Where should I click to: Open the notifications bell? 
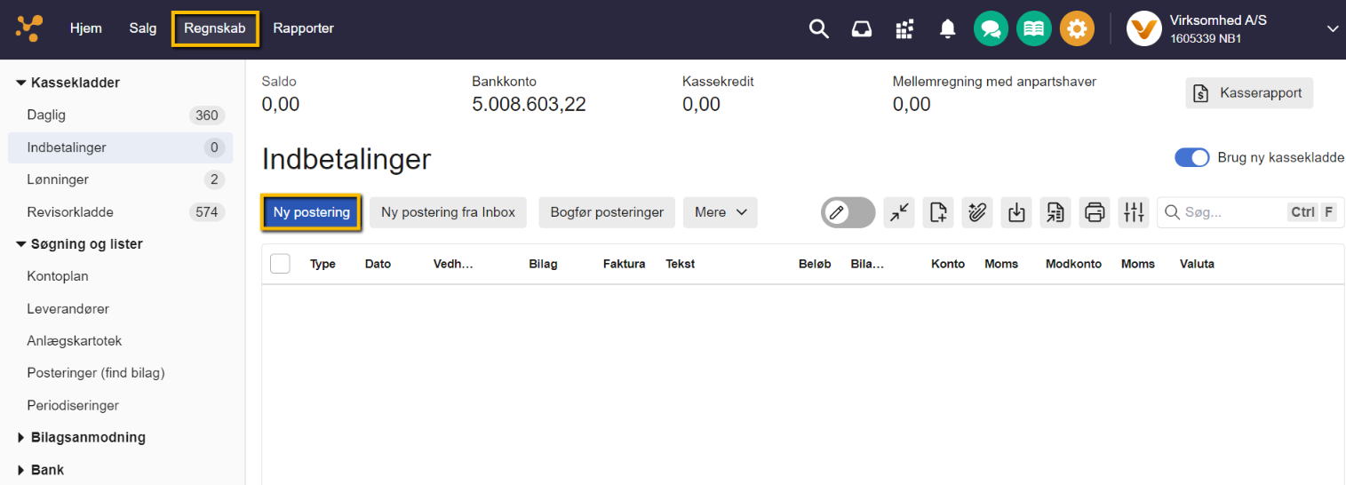(948, 29)
